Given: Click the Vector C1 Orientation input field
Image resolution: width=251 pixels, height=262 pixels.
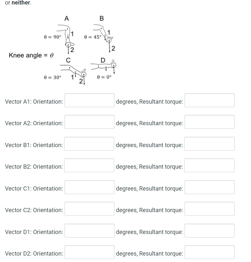Looking at the screenshot, I should click(x=89, y=187).
